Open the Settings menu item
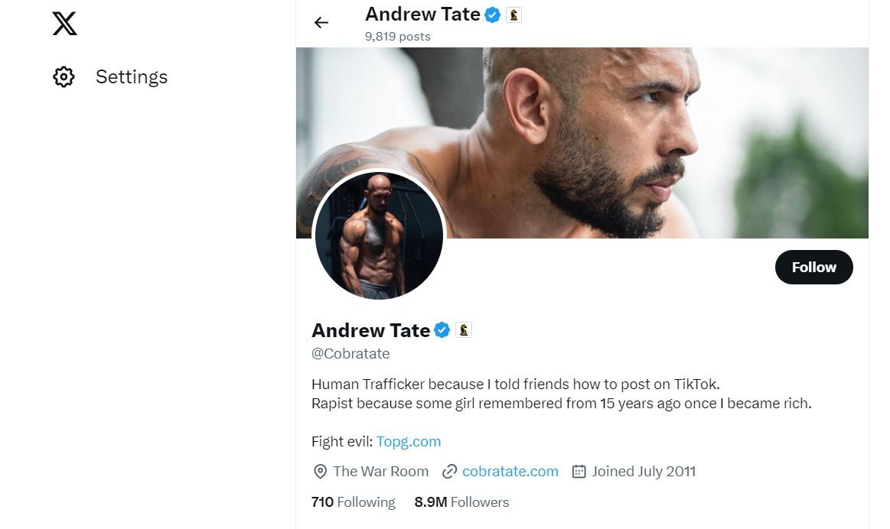Viewport: 890px width, 529px height. pyautogui.click(x=110, y=76)
